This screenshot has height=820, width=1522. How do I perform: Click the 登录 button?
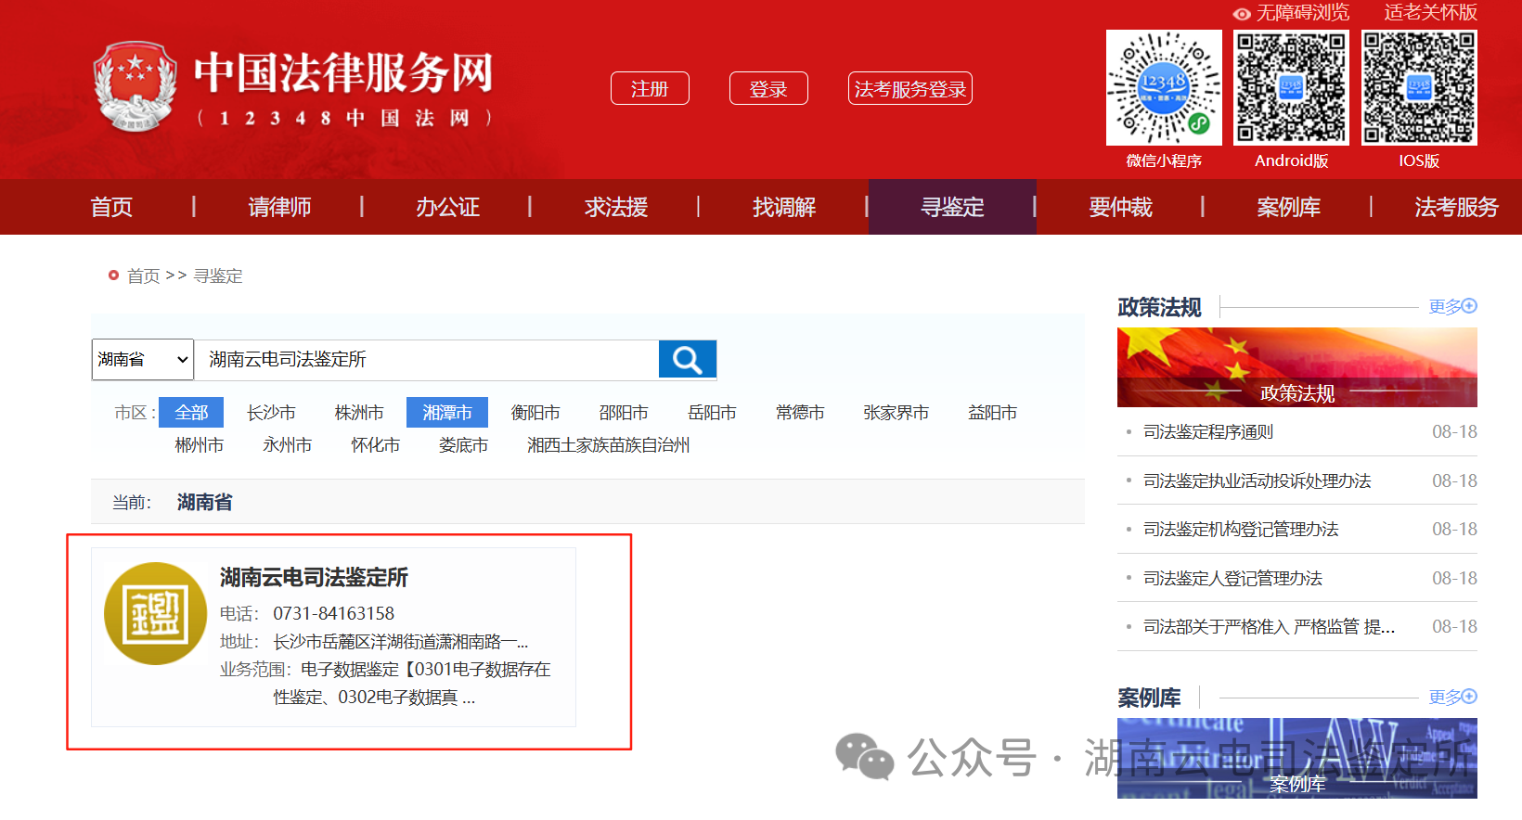tap(768, 88)
